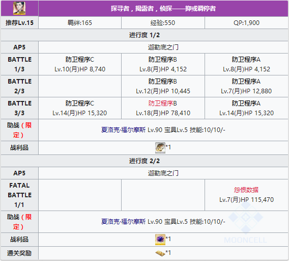Click 防卫程序A in BATTLE 1/3

click(x=246, y=60)
